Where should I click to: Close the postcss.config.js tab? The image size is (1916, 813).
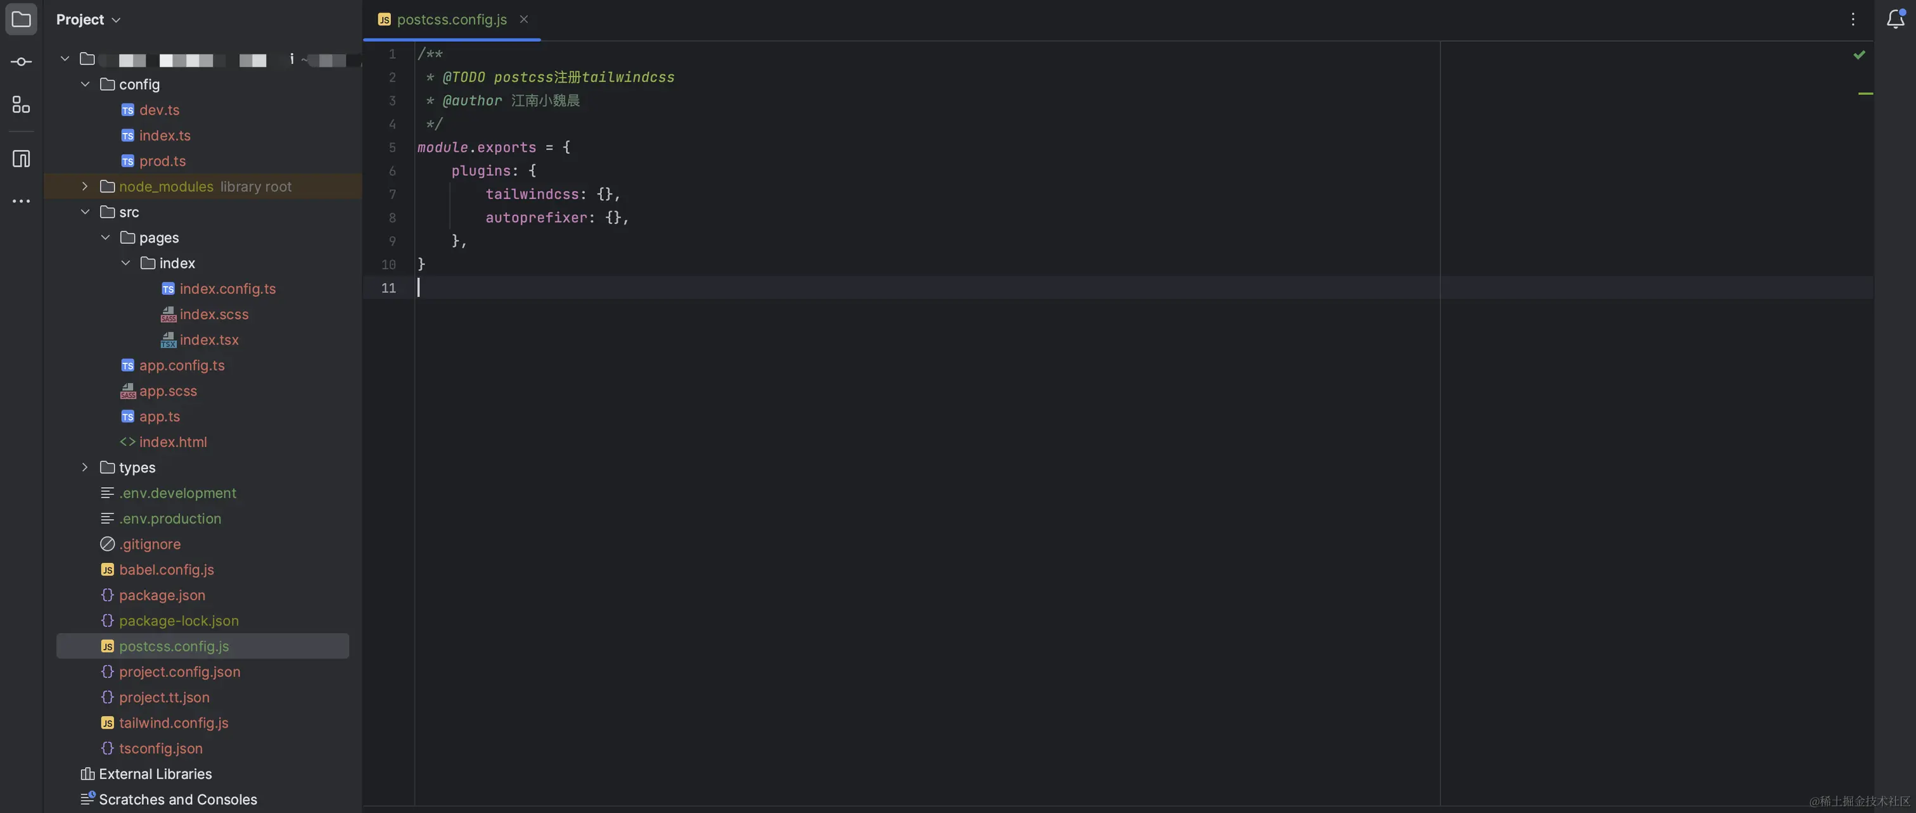click(x=525, y=20)
